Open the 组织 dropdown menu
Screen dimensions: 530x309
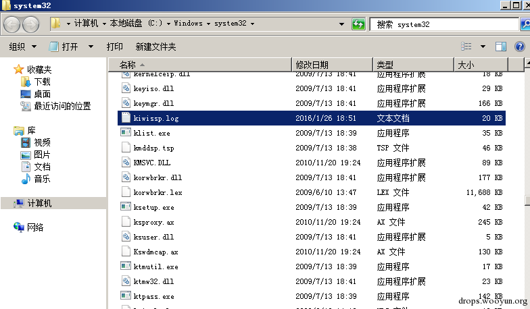coord(23,47)
